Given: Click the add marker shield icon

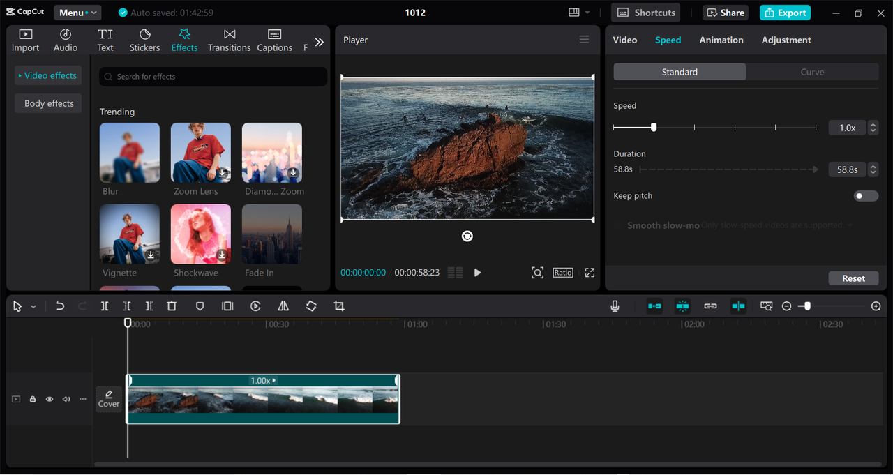Looking at the screenshot, I should tap(200, 306).
